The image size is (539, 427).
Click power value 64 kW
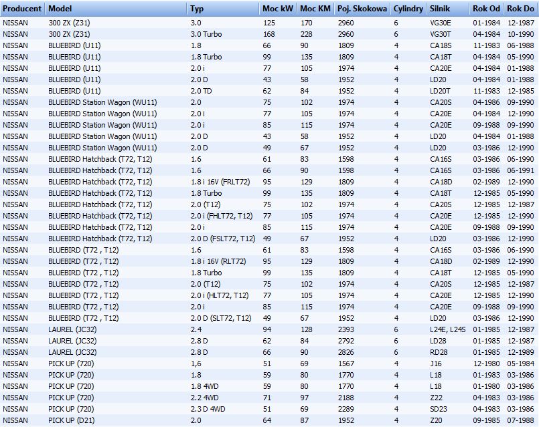[x=267, y=420]
